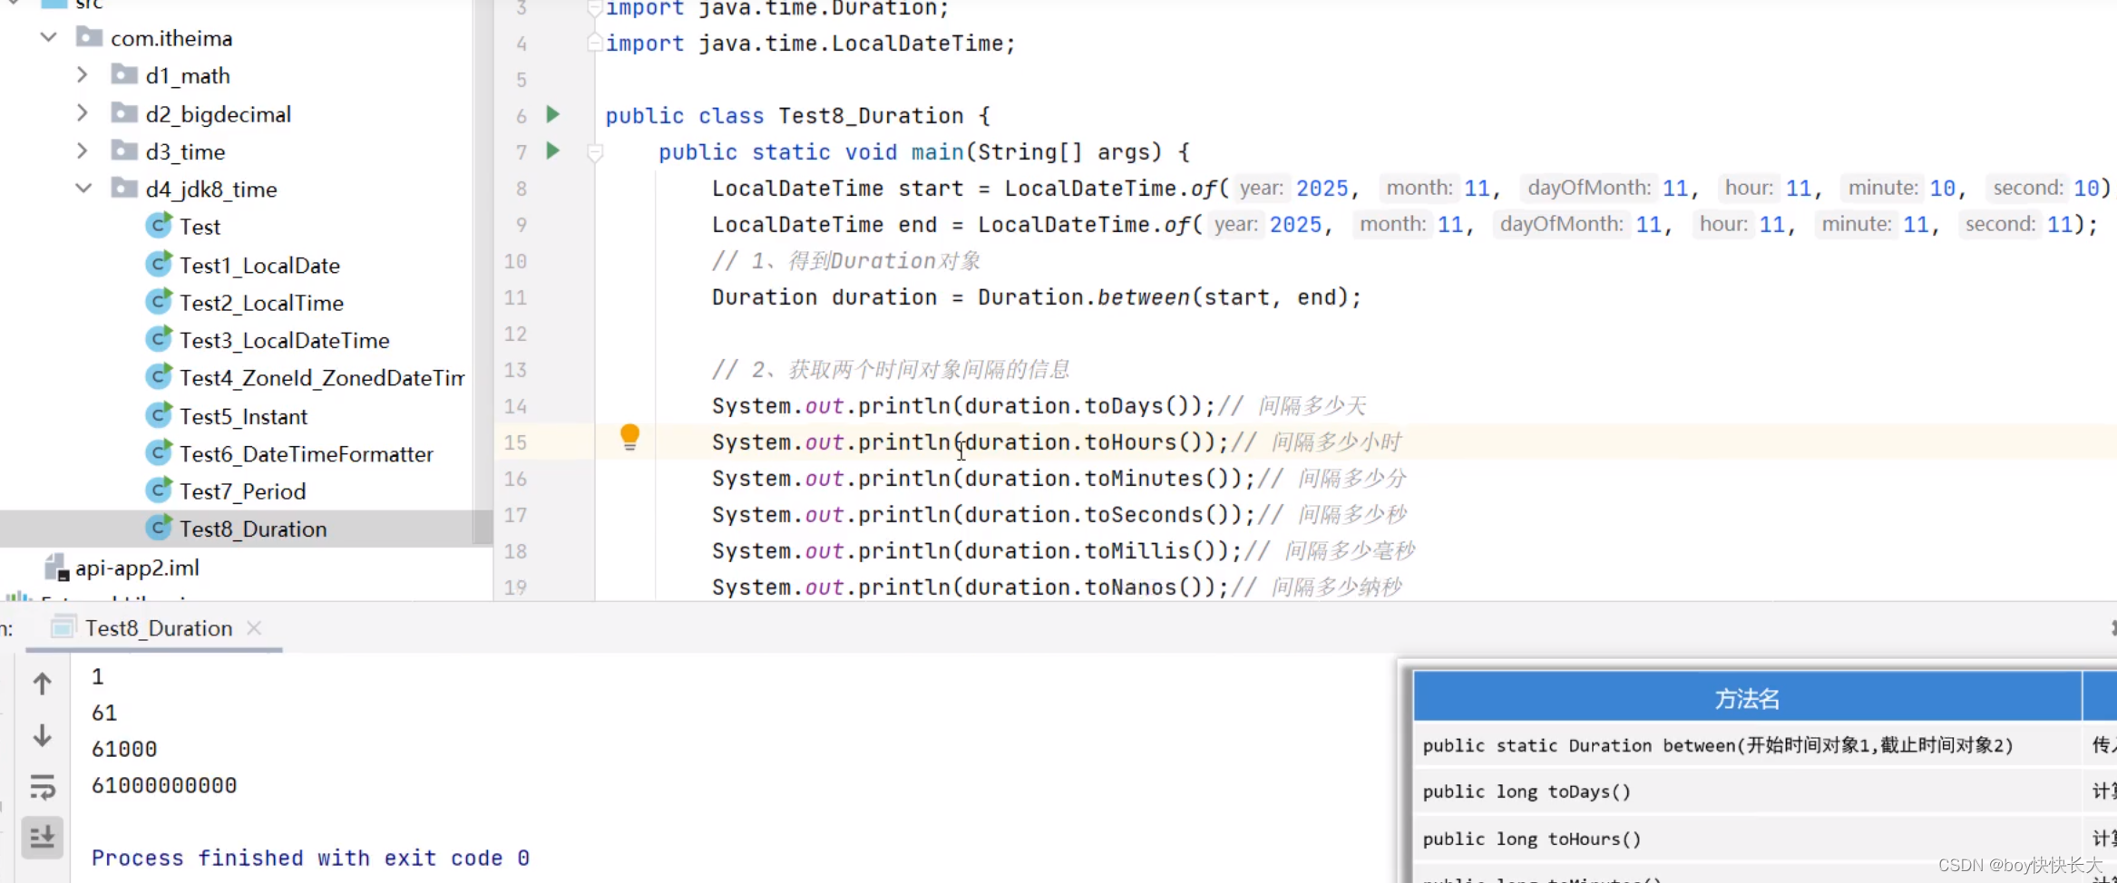Select the toHours() table row
This screenshot has width=2117, height=883.
click(x=1747, y=839)
